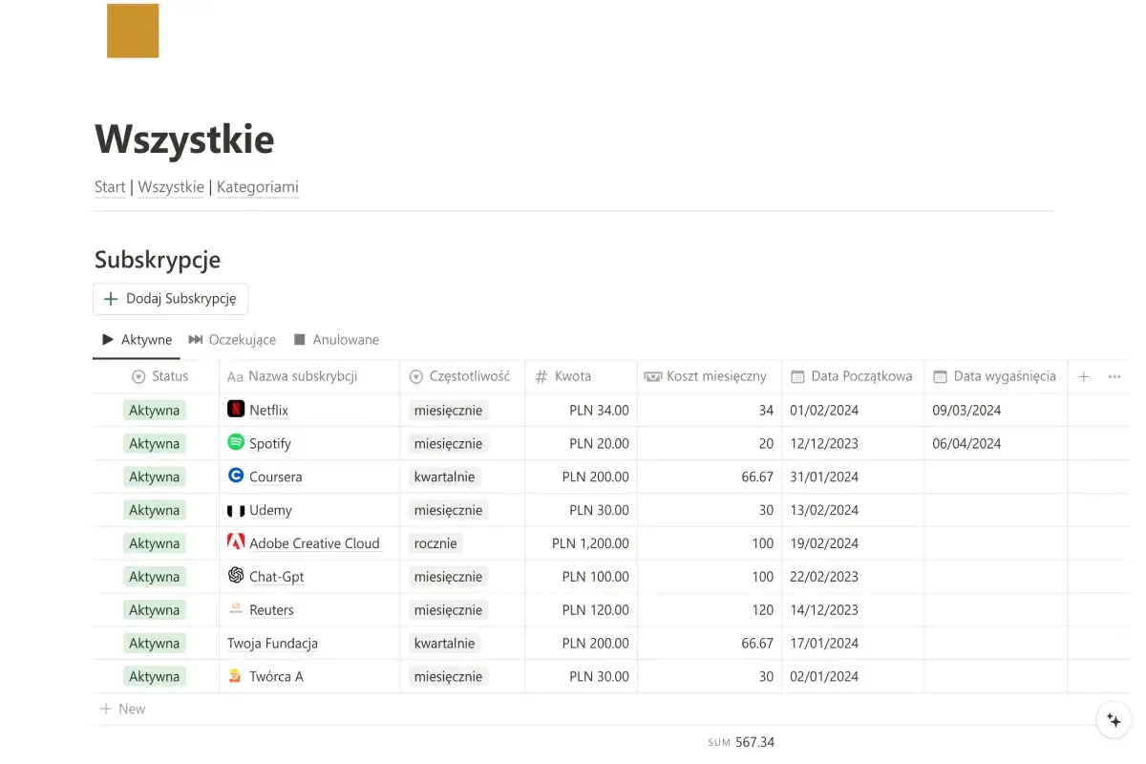Open the Adobe Creative Cloud entry
Viewport: 1146px width, 764px height.
[x=314, y=543]
